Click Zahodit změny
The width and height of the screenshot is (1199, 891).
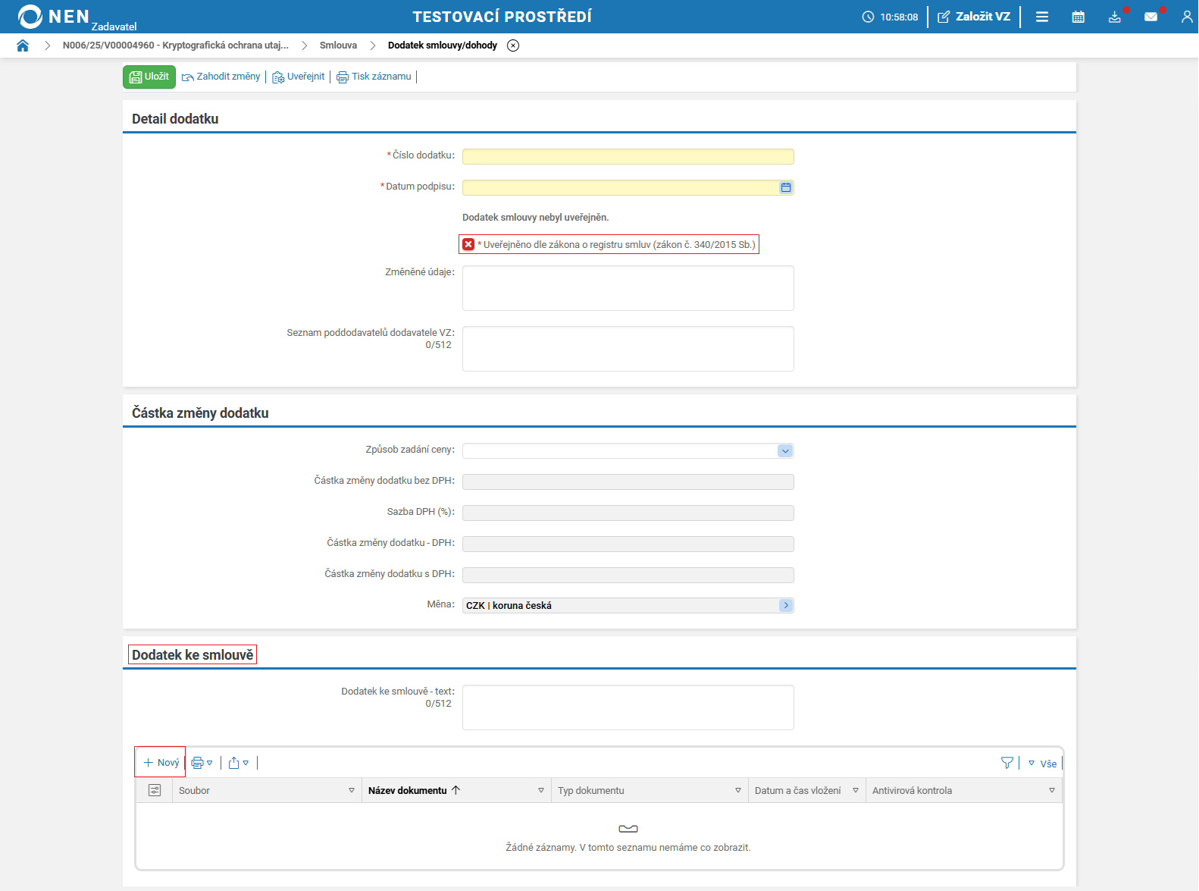coord(221,77)
